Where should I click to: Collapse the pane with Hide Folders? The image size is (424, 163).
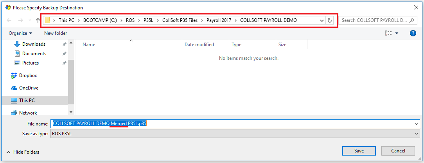tap(23, 152)
